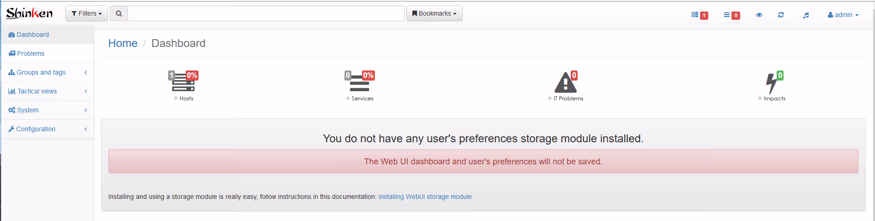Image resolution: width=875 pixels, height=221 pixels.
Task: Click the magnifier search icon button
Action: point(119,13)
